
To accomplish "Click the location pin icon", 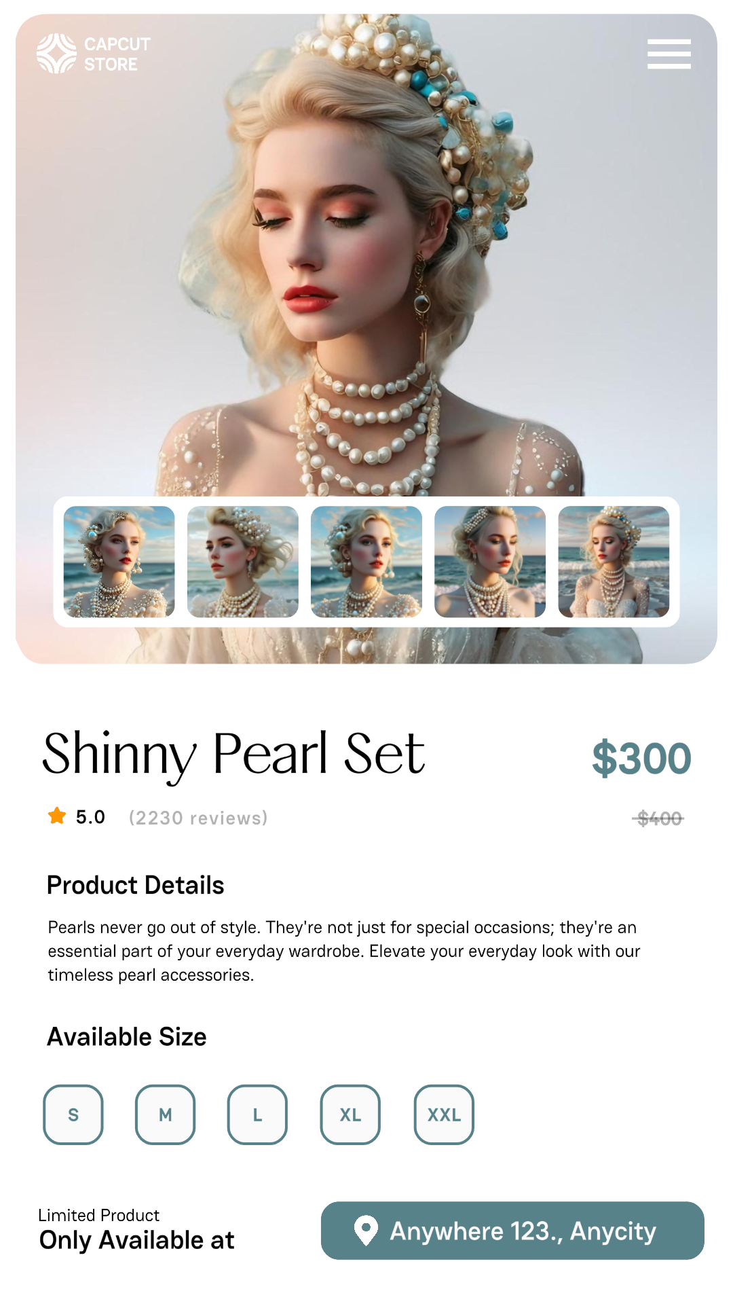I will pos(366,1230).
